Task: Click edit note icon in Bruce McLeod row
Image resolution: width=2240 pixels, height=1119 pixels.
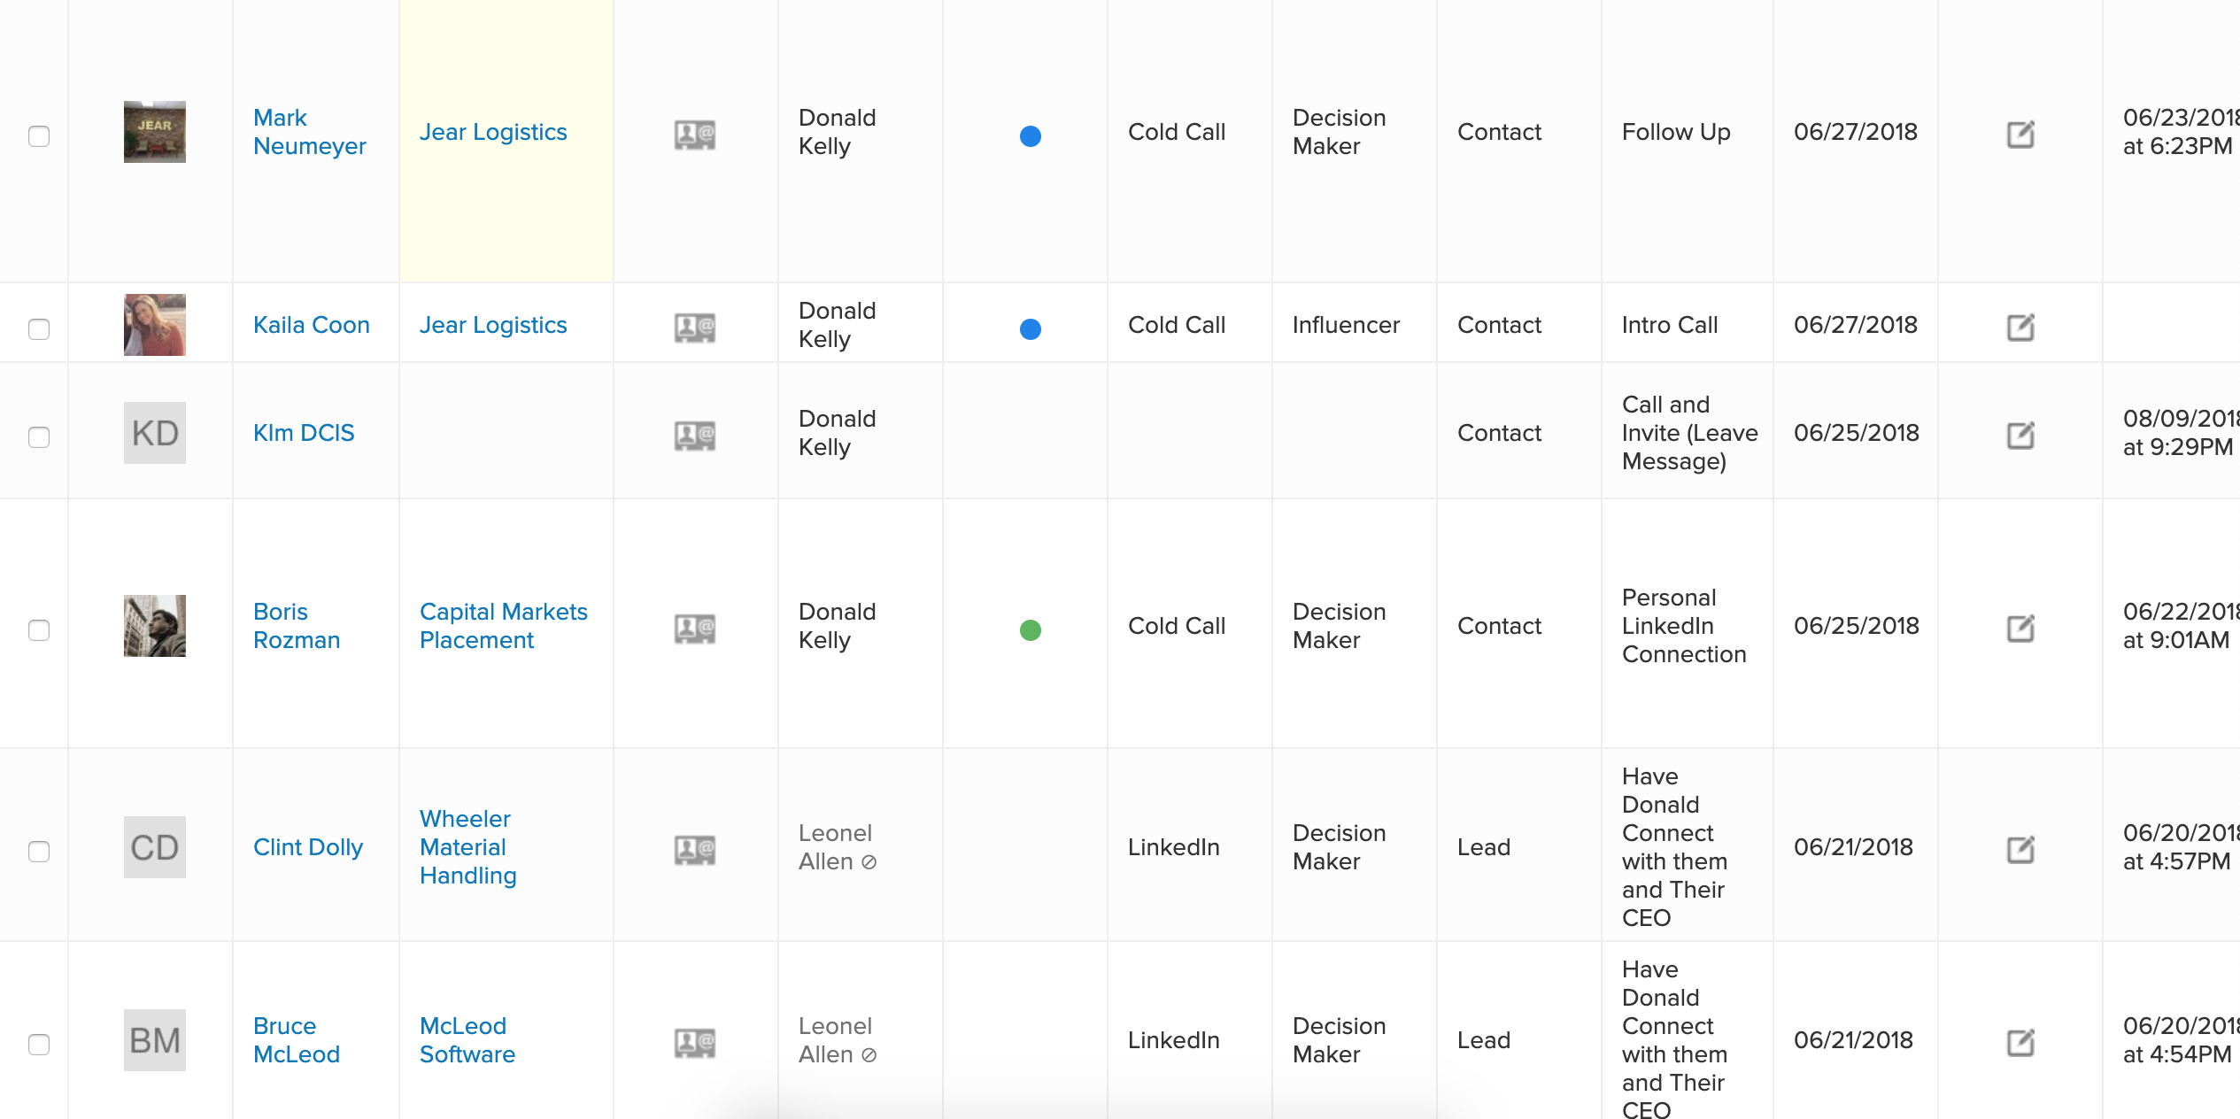Action: pyautogui.click(x=2020, y=1043)
